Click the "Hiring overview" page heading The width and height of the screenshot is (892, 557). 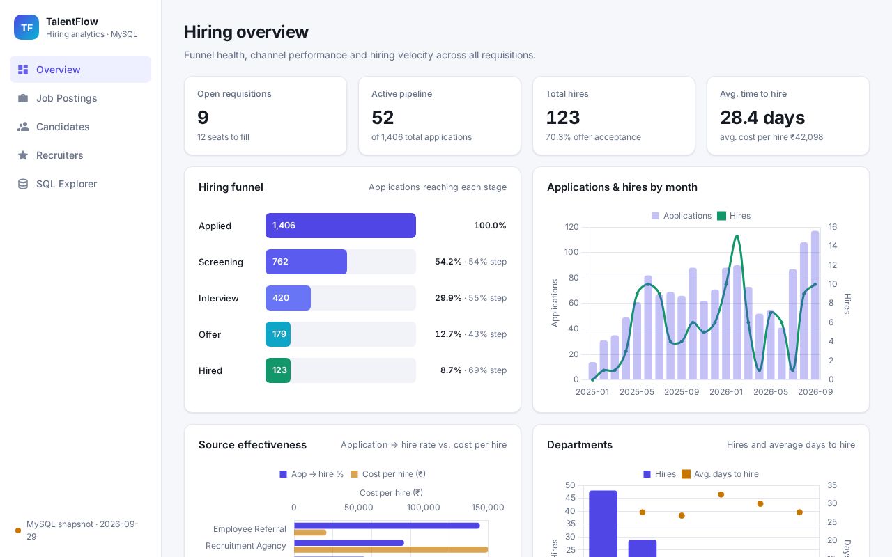pos(246,32)
